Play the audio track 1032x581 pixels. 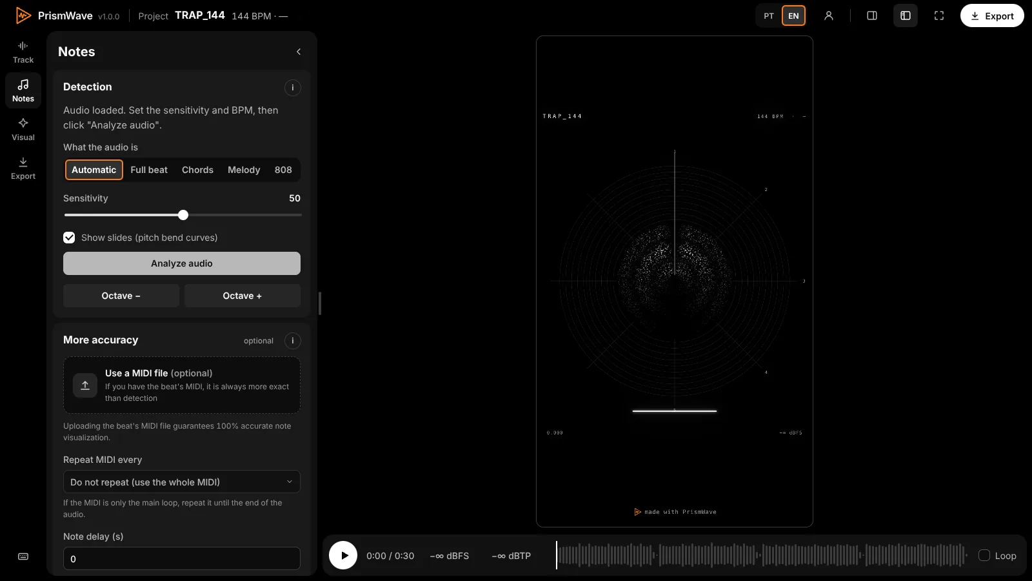tap(343, 555)
